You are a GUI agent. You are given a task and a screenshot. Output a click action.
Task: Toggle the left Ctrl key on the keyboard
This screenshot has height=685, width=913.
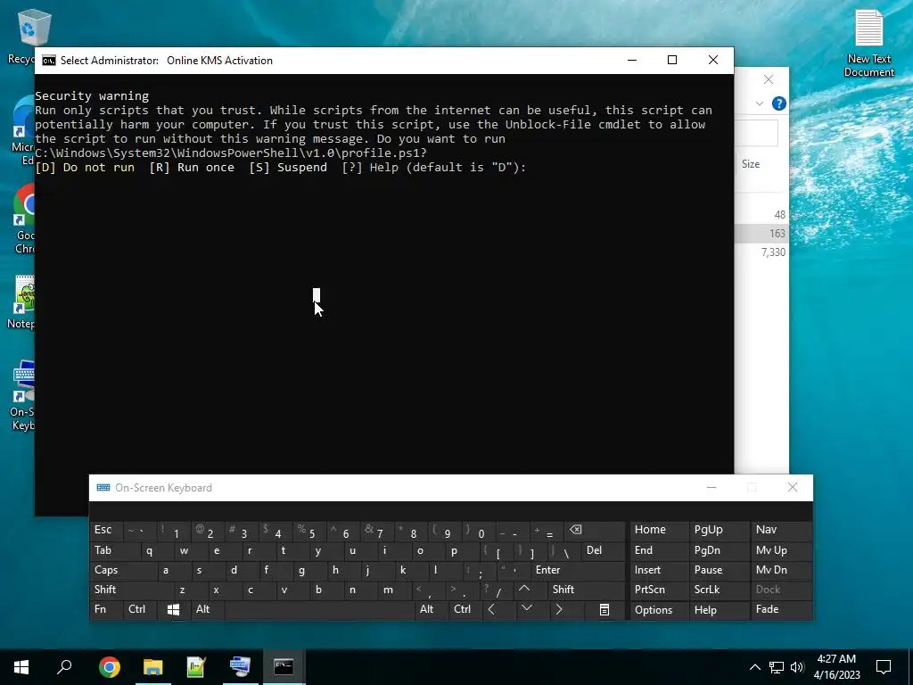[140, 610]
